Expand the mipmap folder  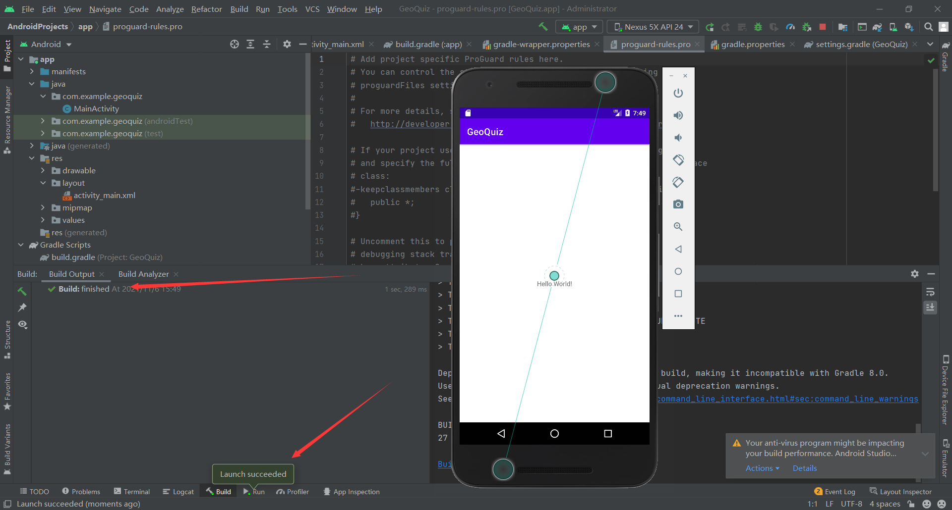point(43,207)
